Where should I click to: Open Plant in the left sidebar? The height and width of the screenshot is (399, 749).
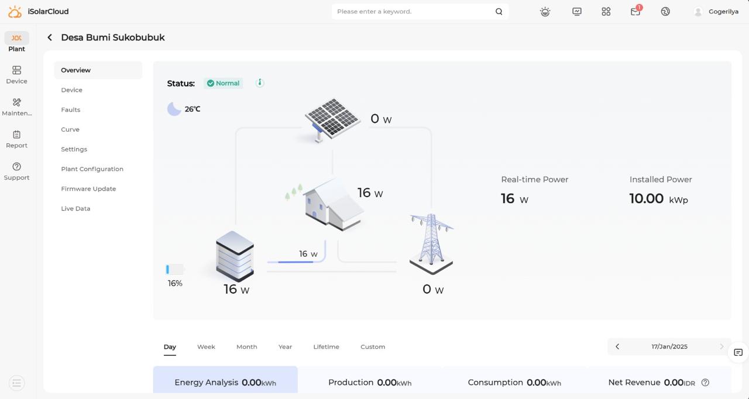click(x=16, y=43)
